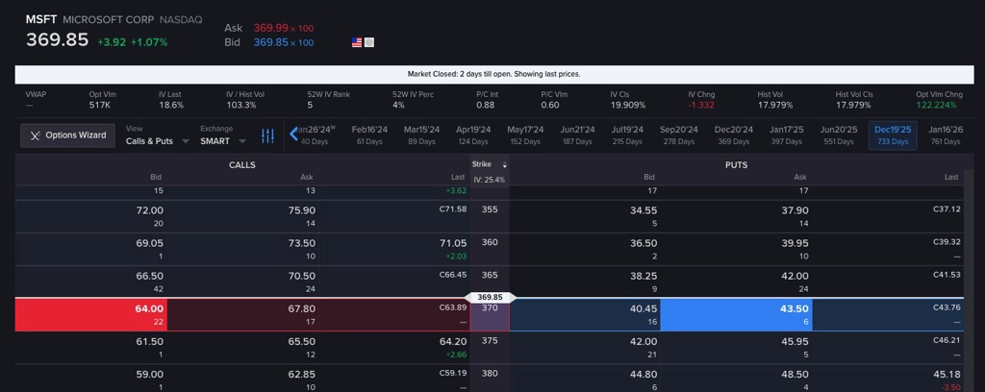Screen dimensions: 985x392
Task: Select the Jun21'24 expiration tab
Action: pyautogui.click(x=577, y=135)
